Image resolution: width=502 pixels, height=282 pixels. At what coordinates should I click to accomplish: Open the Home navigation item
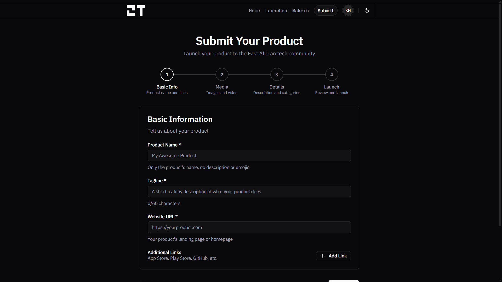click(x=254, y=11)
